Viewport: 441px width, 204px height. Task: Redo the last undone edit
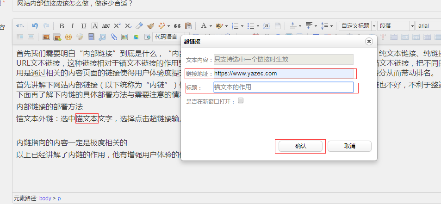(46, 26)
